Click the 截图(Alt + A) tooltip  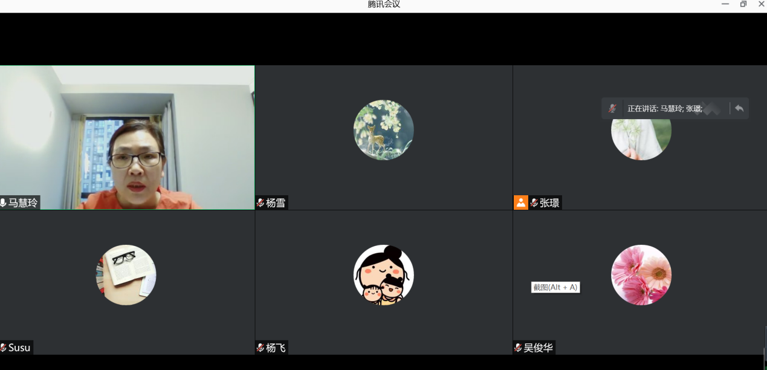pyautogui.click(x=555, y=287)
